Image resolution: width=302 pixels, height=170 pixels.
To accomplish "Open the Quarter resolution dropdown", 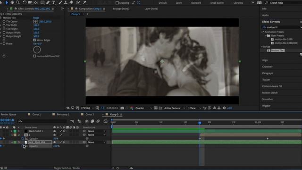I will pyautogui.click(x=143, y=108).
